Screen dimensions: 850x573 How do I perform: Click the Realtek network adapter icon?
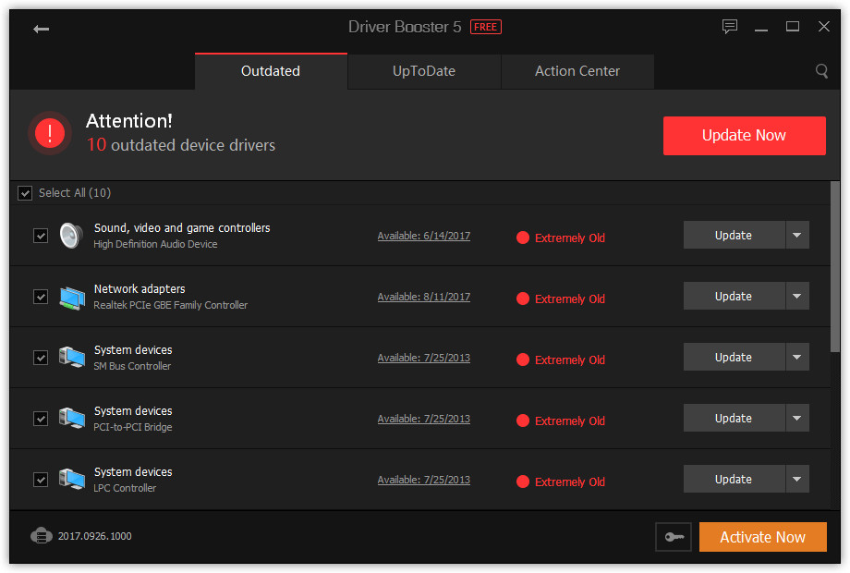[71, 297]
